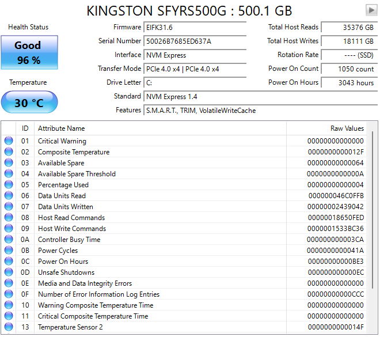Click the status circle for Composite Temperature
380x337 pixels.
pyautogui.click(x=9, y=152)
